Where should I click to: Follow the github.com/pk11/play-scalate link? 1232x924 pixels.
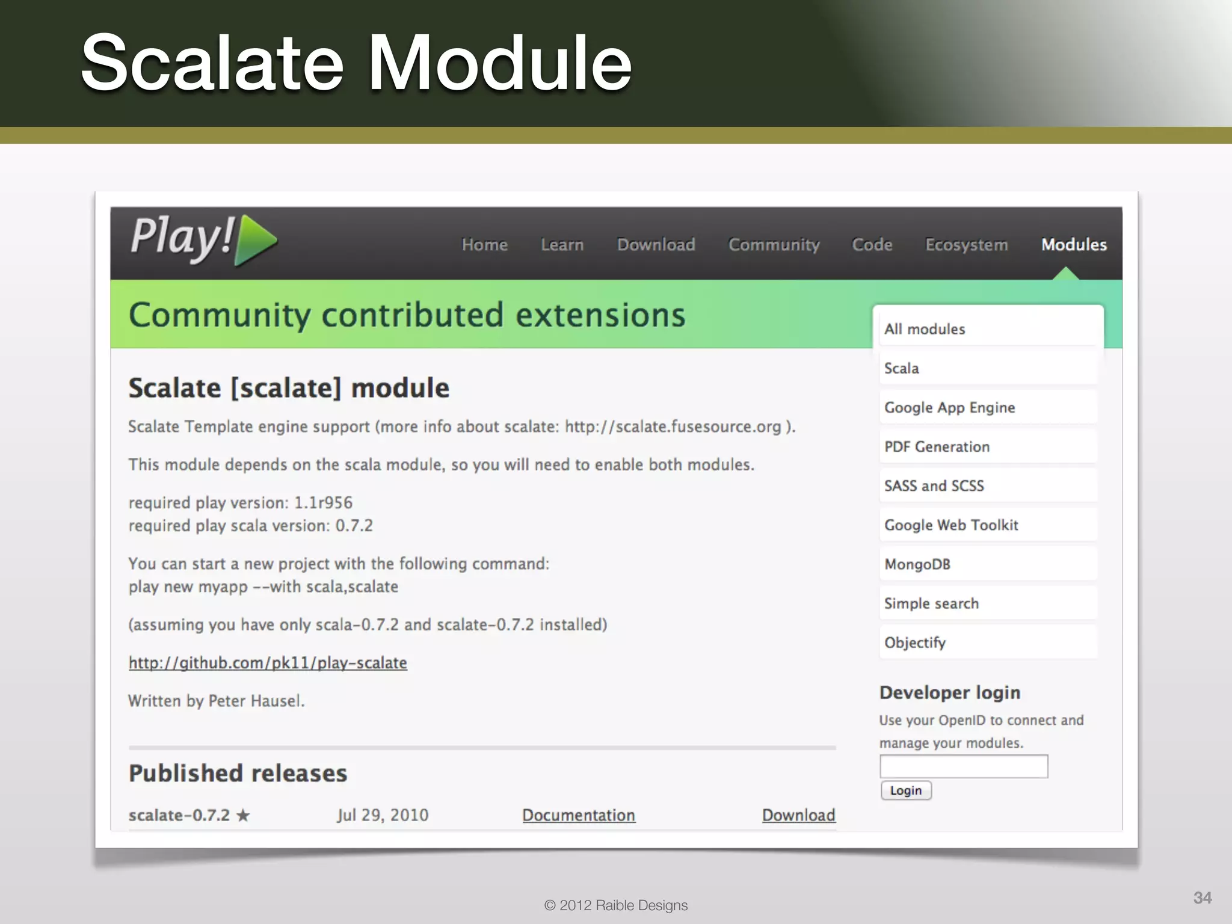[268, 663]
